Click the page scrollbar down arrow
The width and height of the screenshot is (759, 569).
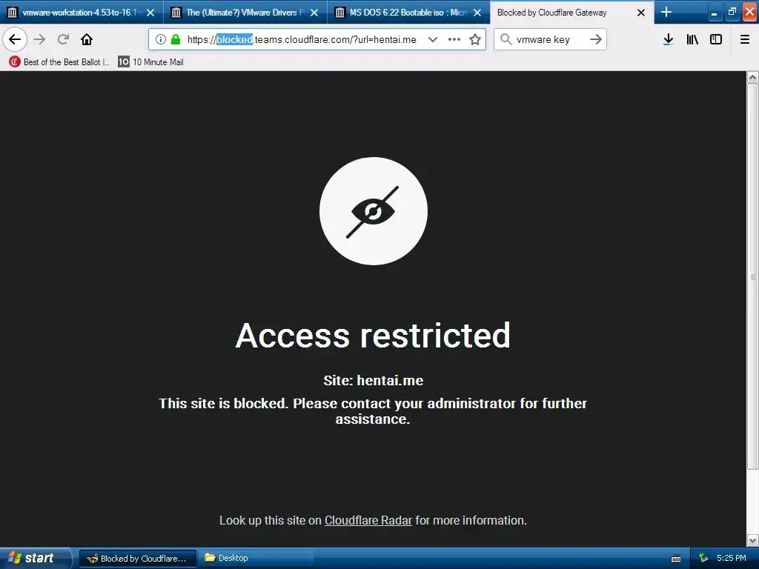pyautogui.click(x=753, y=540)
